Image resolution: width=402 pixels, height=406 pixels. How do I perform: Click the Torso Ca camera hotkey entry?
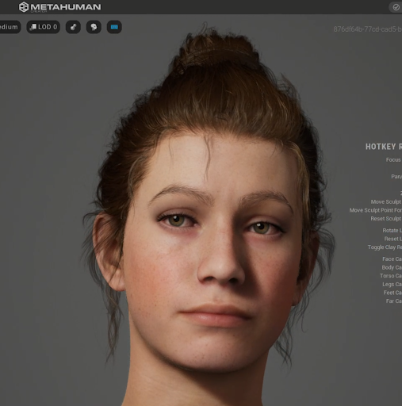391,276
